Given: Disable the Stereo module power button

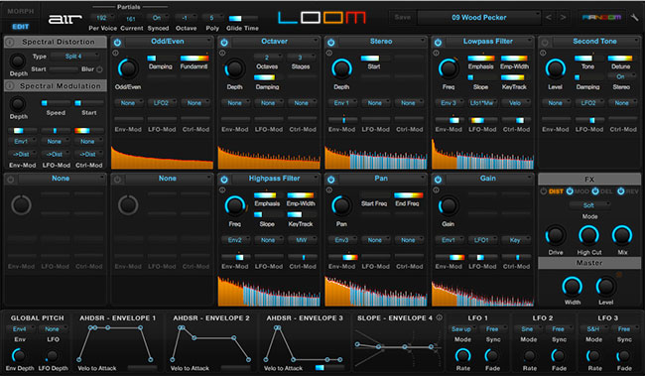Looking at the screenshot, I should coord(331,43).
